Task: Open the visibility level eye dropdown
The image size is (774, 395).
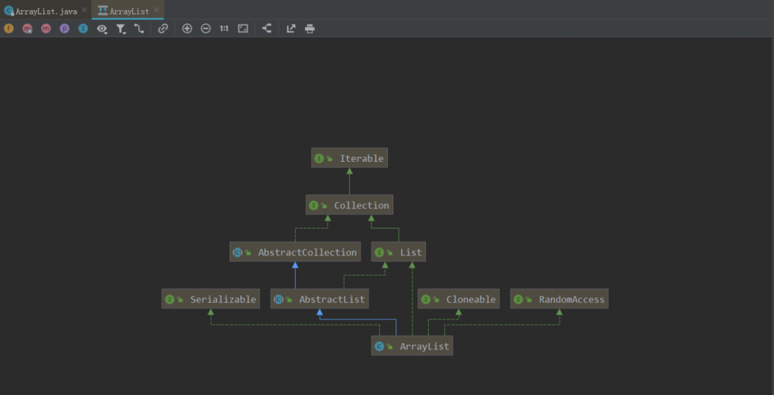Action: coord(101,29)
